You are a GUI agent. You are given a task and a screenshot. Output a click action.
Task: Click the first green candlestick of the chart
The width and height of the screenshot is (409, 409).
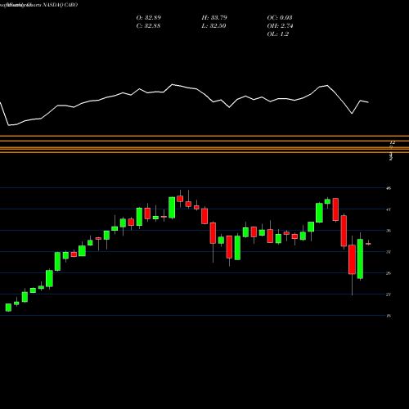(x=8, y=308)
